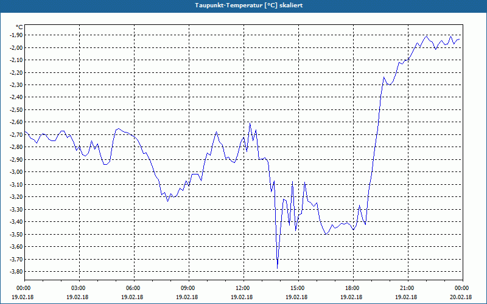
Task: Click the -3,40 y-axis label
Action: click(17, 222)
